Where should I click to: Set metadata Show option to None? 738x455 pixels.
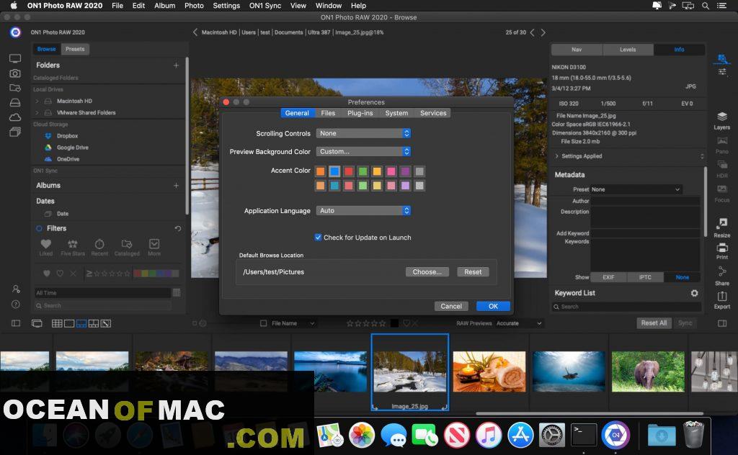pos(682,277)
